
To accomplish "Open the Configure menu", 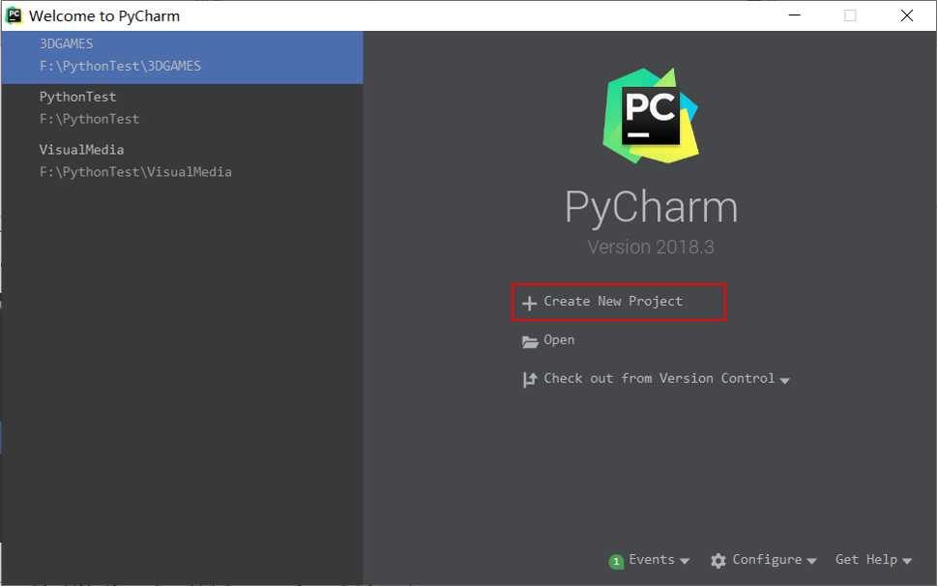I will 767,559.
